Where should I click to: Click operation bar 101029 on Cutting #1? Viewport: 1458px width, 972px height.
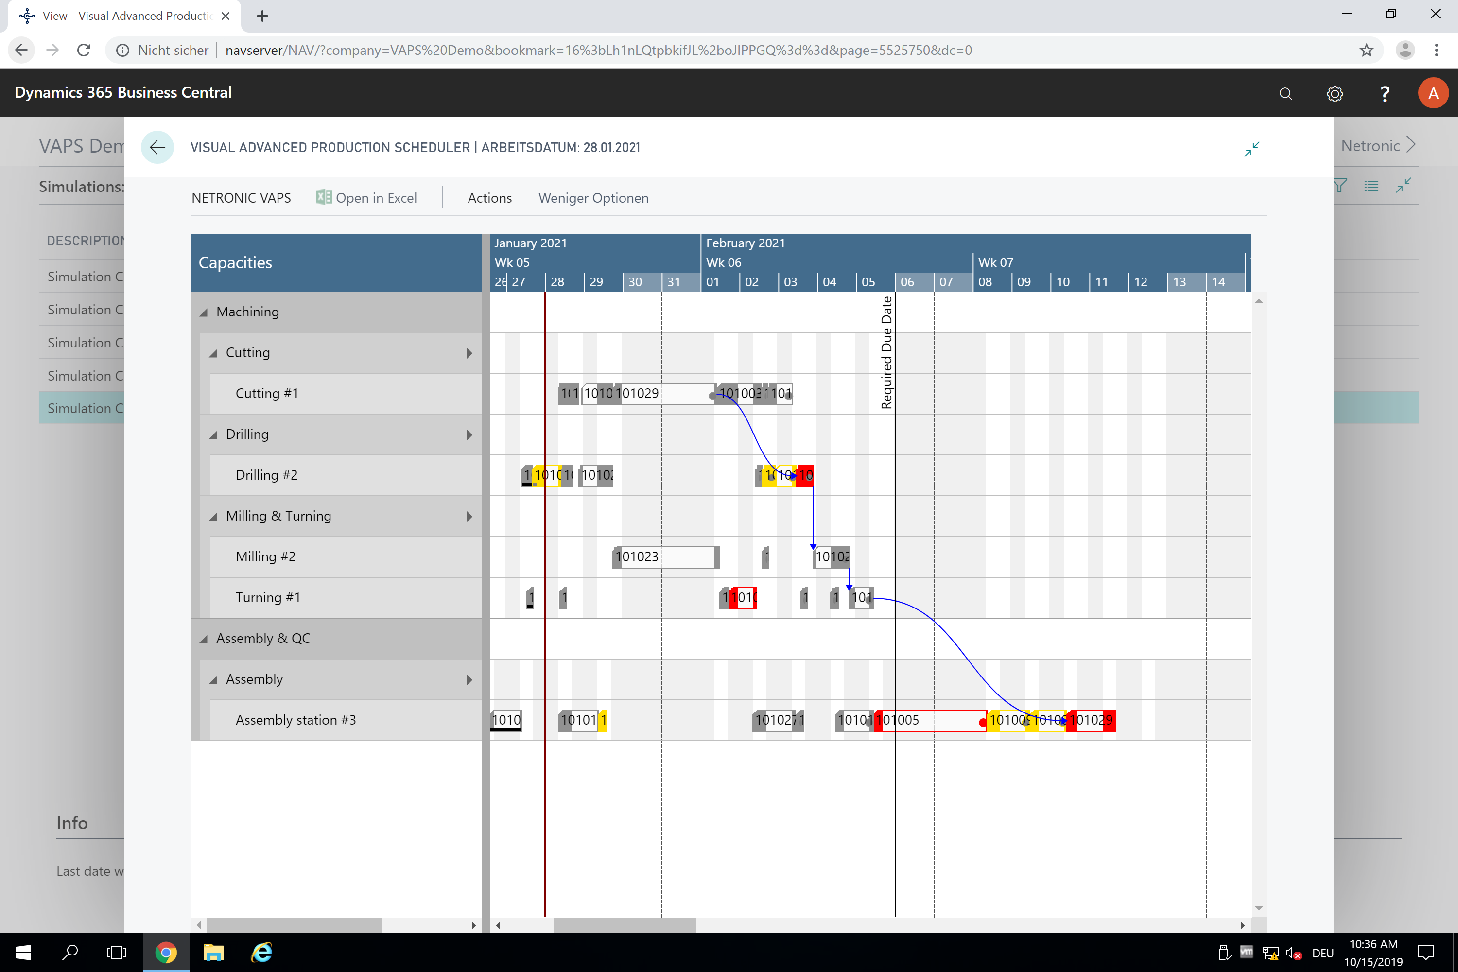click(664, 394)
